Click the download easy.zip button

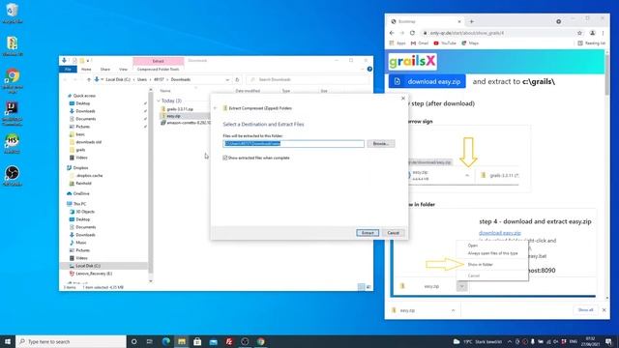pos(427,81)
